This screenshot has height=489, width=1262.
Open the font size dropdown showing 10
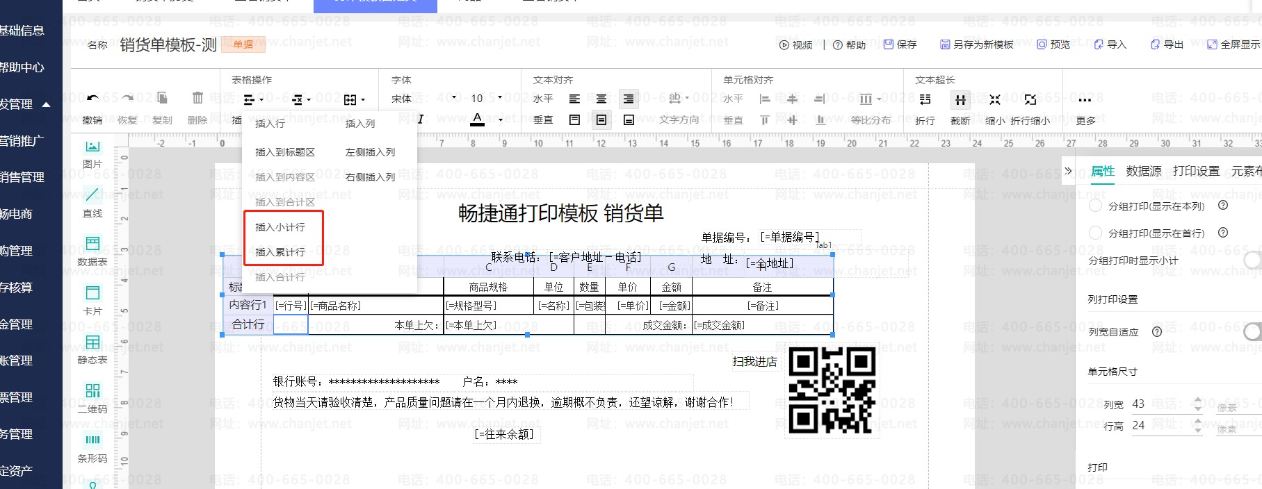tap(487, 98)
